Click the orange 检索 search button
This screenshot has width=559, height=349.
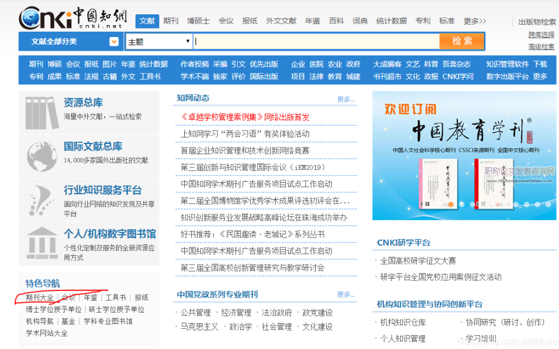(x=462, y=41)
